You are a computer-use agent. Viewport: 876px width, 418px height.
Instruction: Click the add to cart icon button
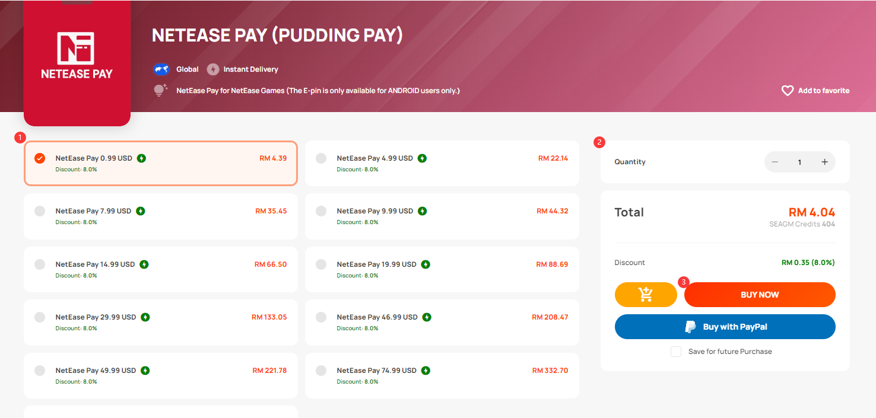646,295
